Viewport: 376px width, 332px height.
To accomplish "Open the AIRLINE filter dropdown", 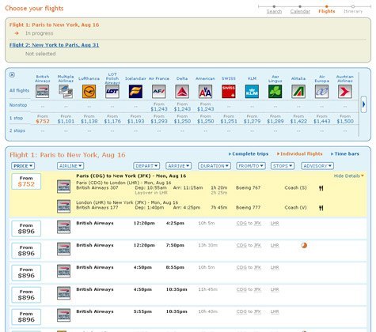I will tap(70, 166).
